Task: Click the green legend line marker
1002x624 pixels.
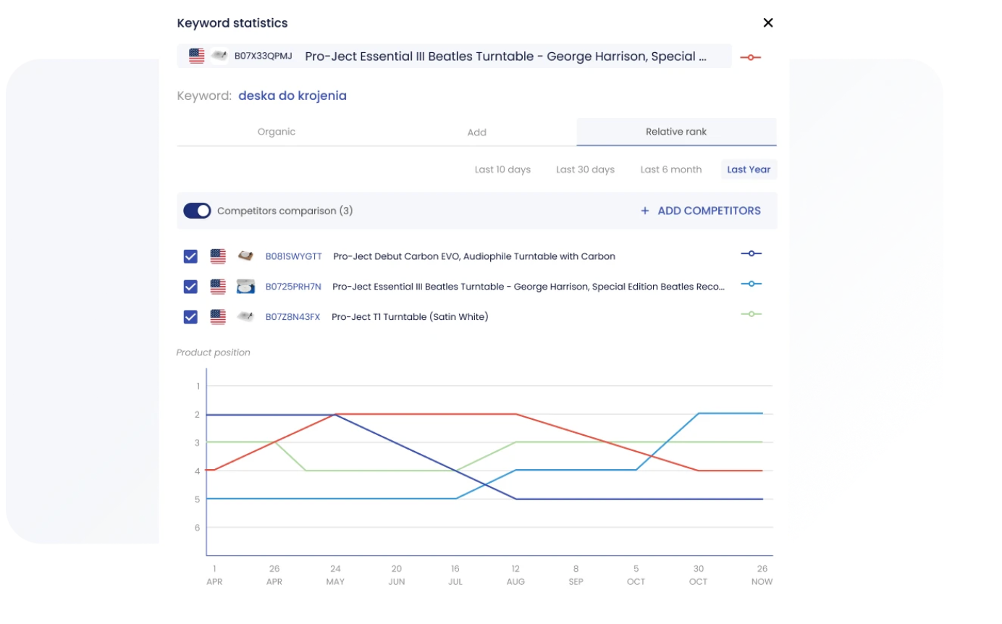Action: coord(751,314)
